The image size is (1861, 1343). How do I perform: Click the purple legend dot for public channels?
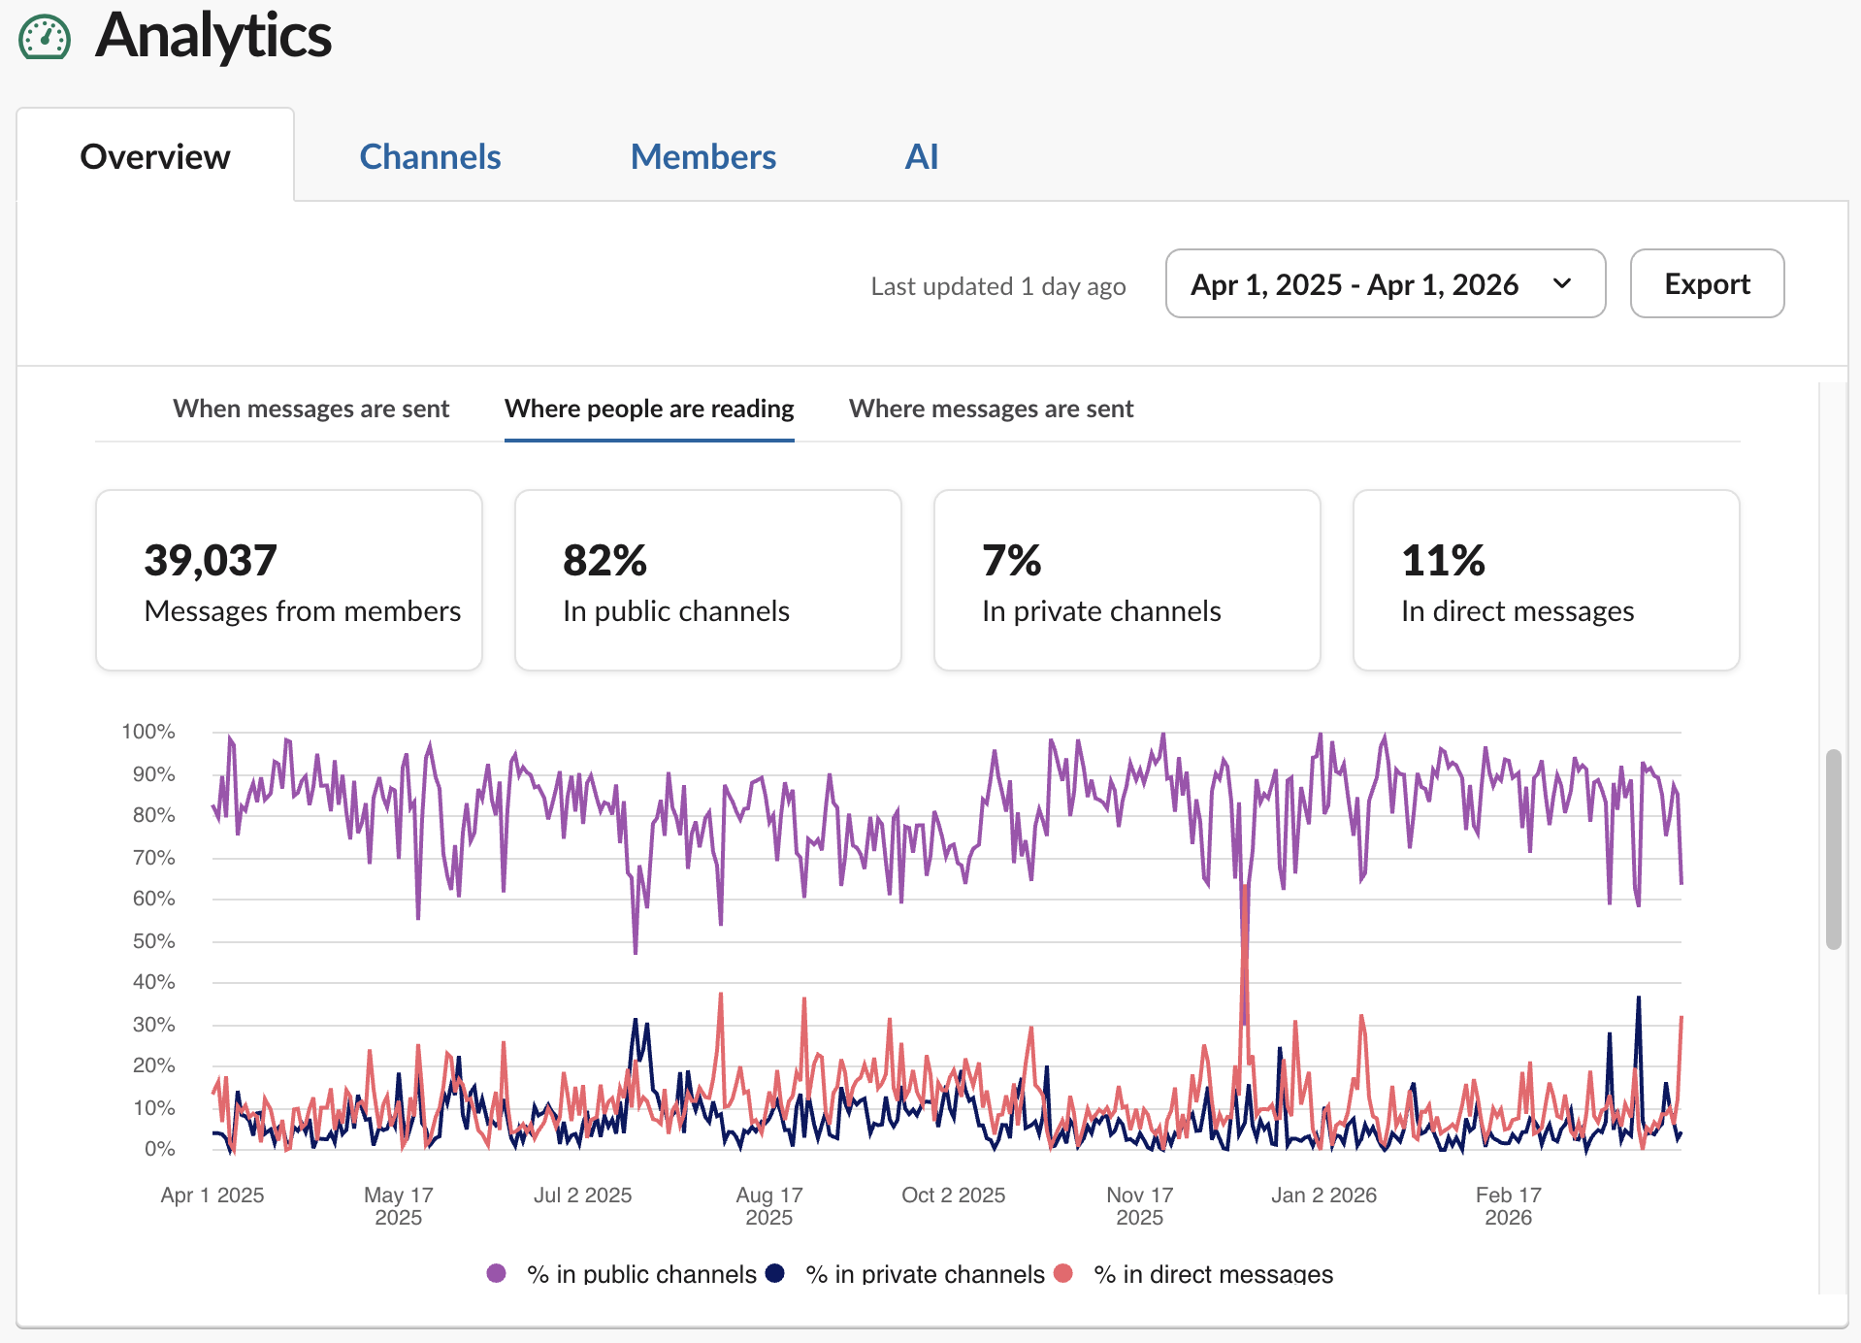[497, 1274]
